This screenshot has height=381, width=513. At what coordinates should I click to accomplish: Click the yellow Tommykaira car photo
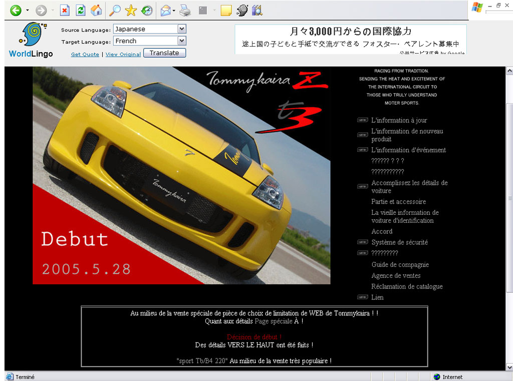pos(181,175)
